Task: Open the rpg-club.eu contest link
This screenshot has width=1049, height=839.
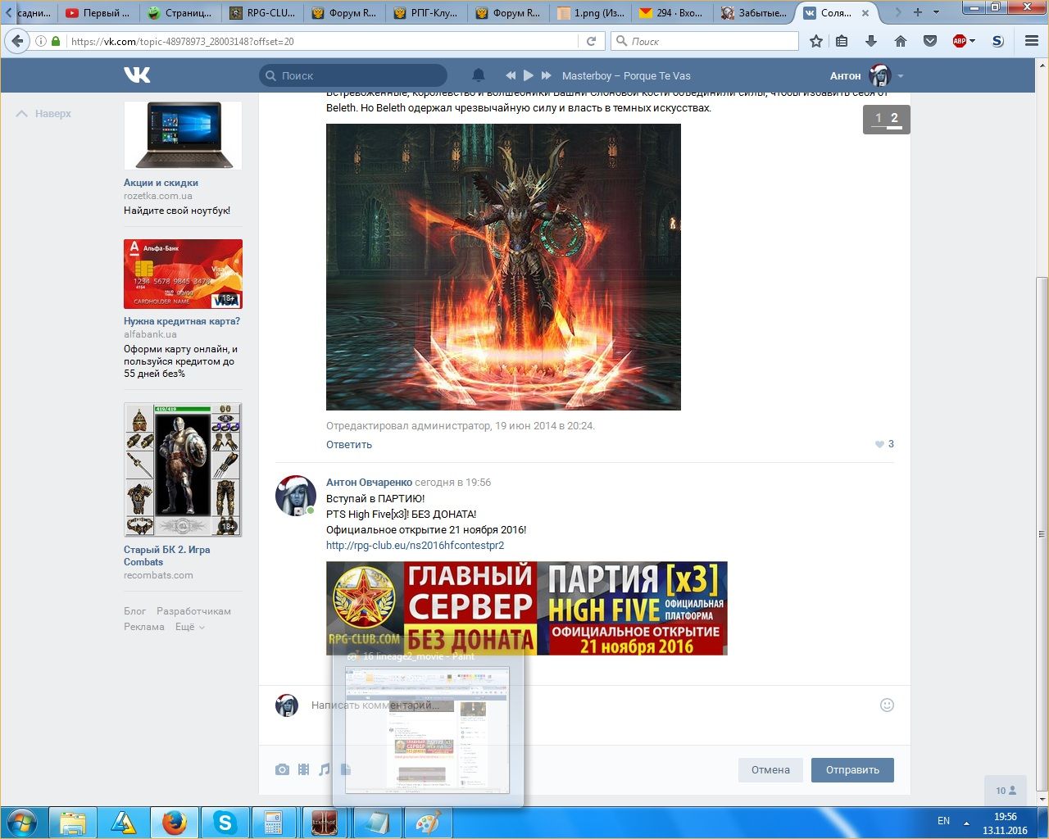Action: click(416, 546)
